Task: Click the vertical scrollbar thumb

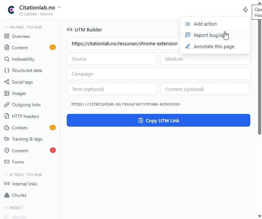Action: 259,77
